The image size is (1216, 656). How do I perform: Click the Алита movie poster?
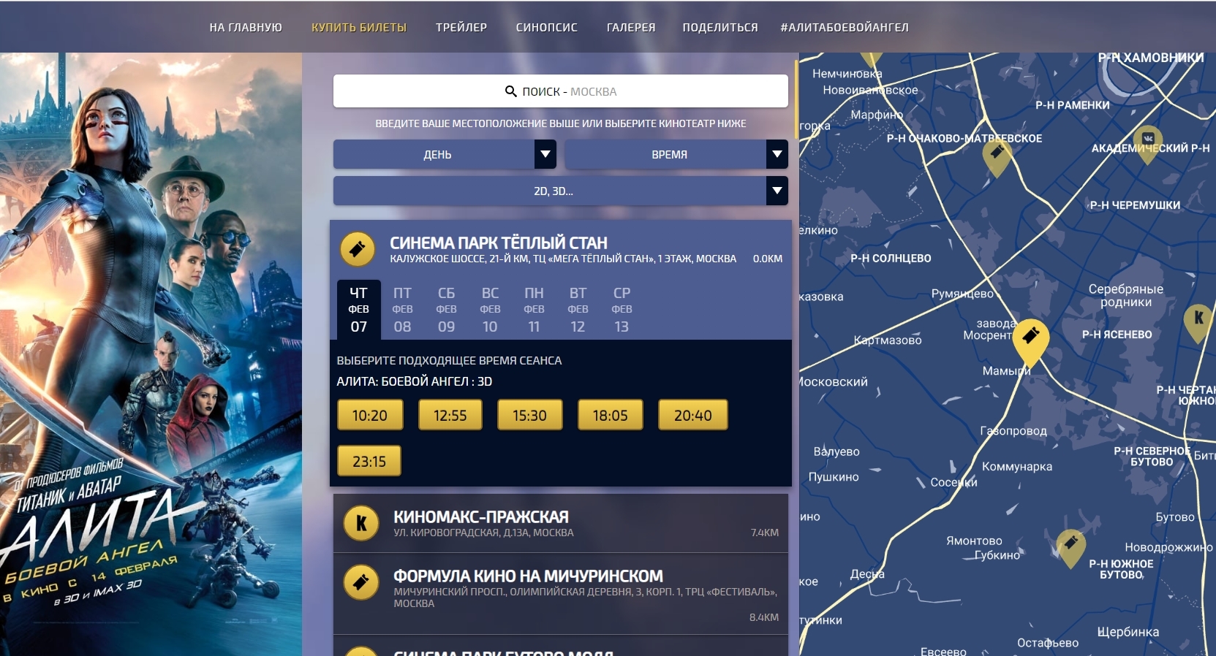click(151, 354)
